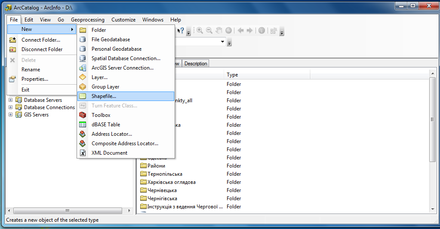Add an ArcGIS Server Connection
The image size is (440, 229).
[126, 68]
